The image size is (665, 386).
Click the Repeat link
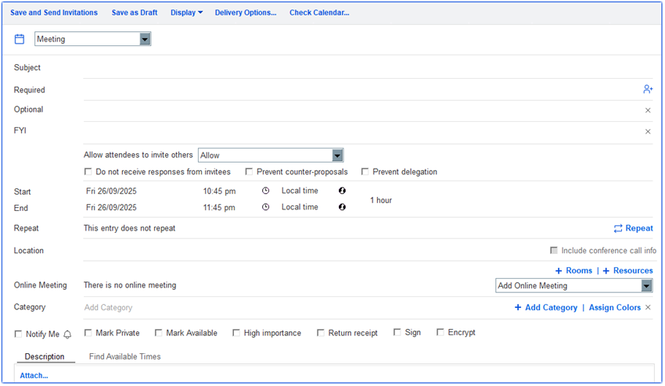[633, 228]
